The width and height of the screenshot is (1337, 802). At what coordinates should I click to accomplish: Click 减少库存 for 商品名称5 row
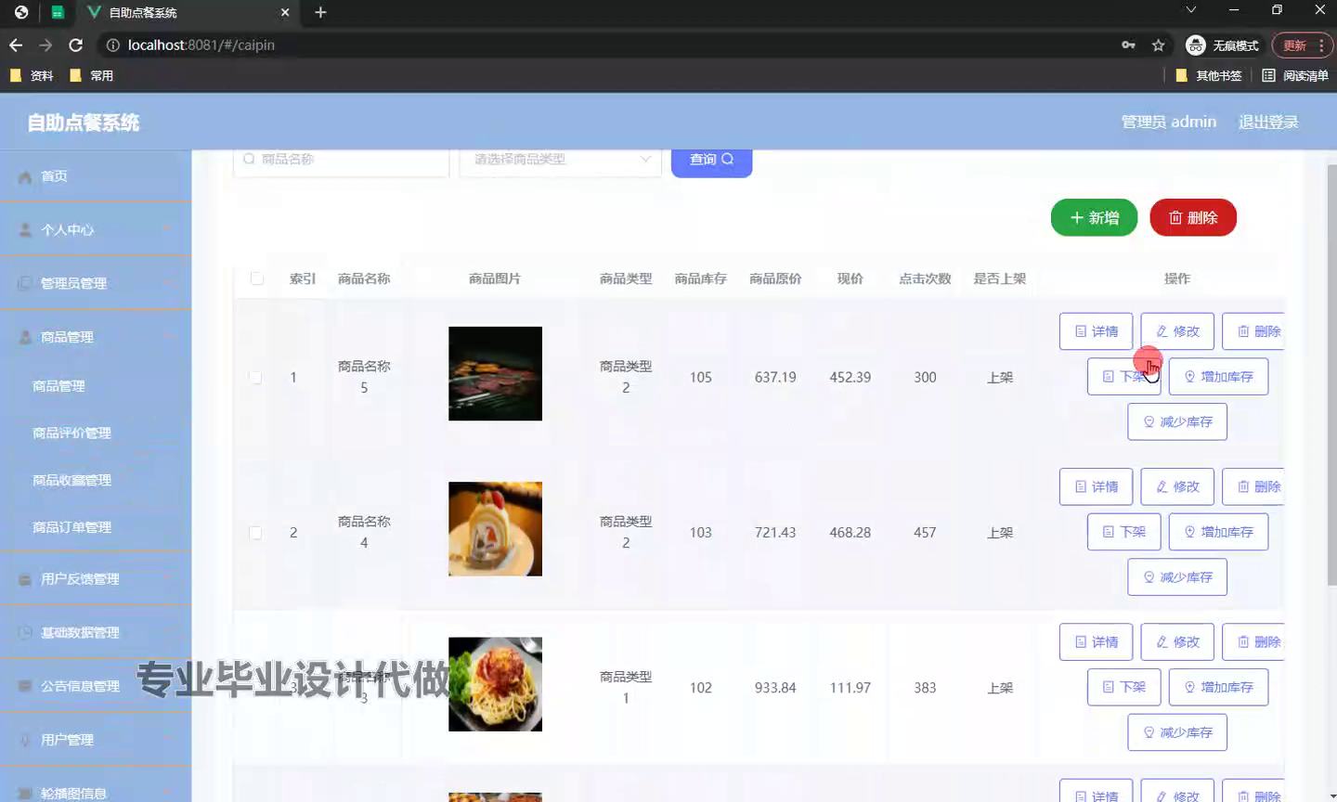[x=1177, y=421]
